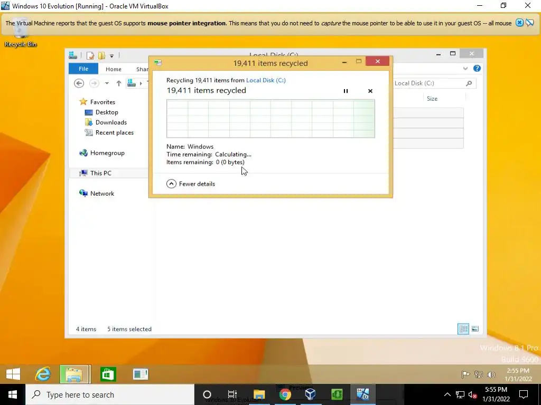The width and height of the screenshot is (541, 405).
Task: Expand the ribbon with the chevron
Action: click(x=465, y=69)
